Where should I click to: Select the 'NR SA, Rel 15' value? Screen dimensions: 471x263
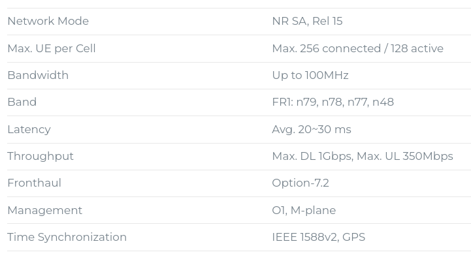coord(307,21)
